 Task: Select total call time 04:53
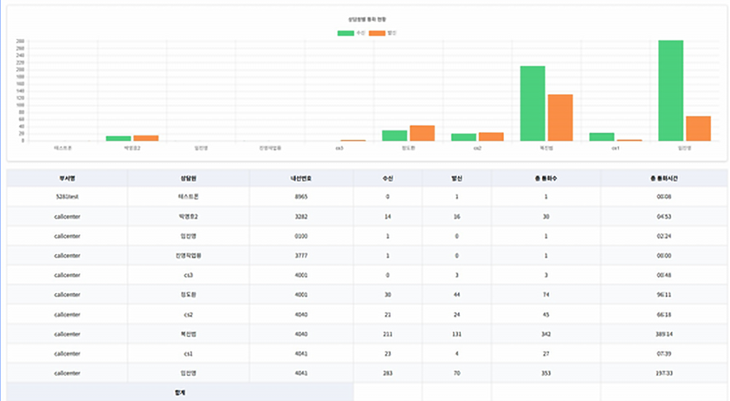coord(664,217)
